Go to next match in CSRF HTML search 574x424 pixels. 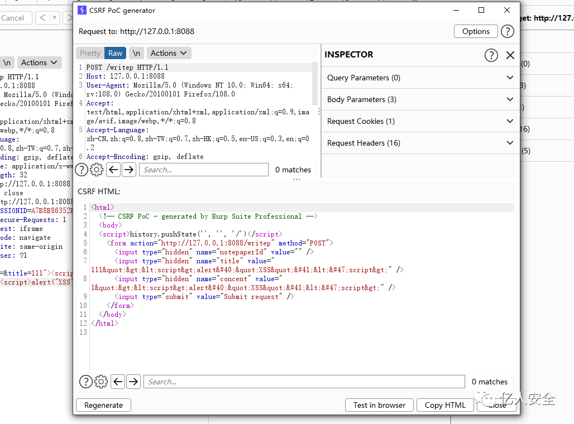[x=133, y=382]
